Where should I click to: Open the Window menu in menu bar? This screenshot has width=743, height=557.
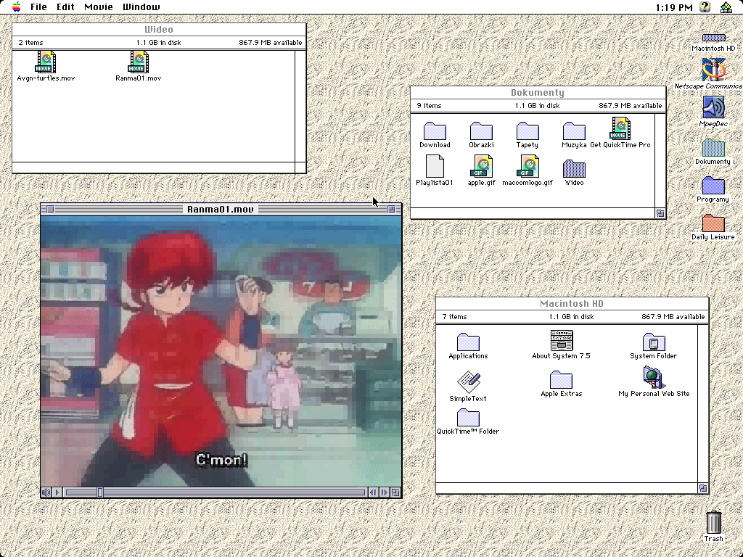click(141, 7)
